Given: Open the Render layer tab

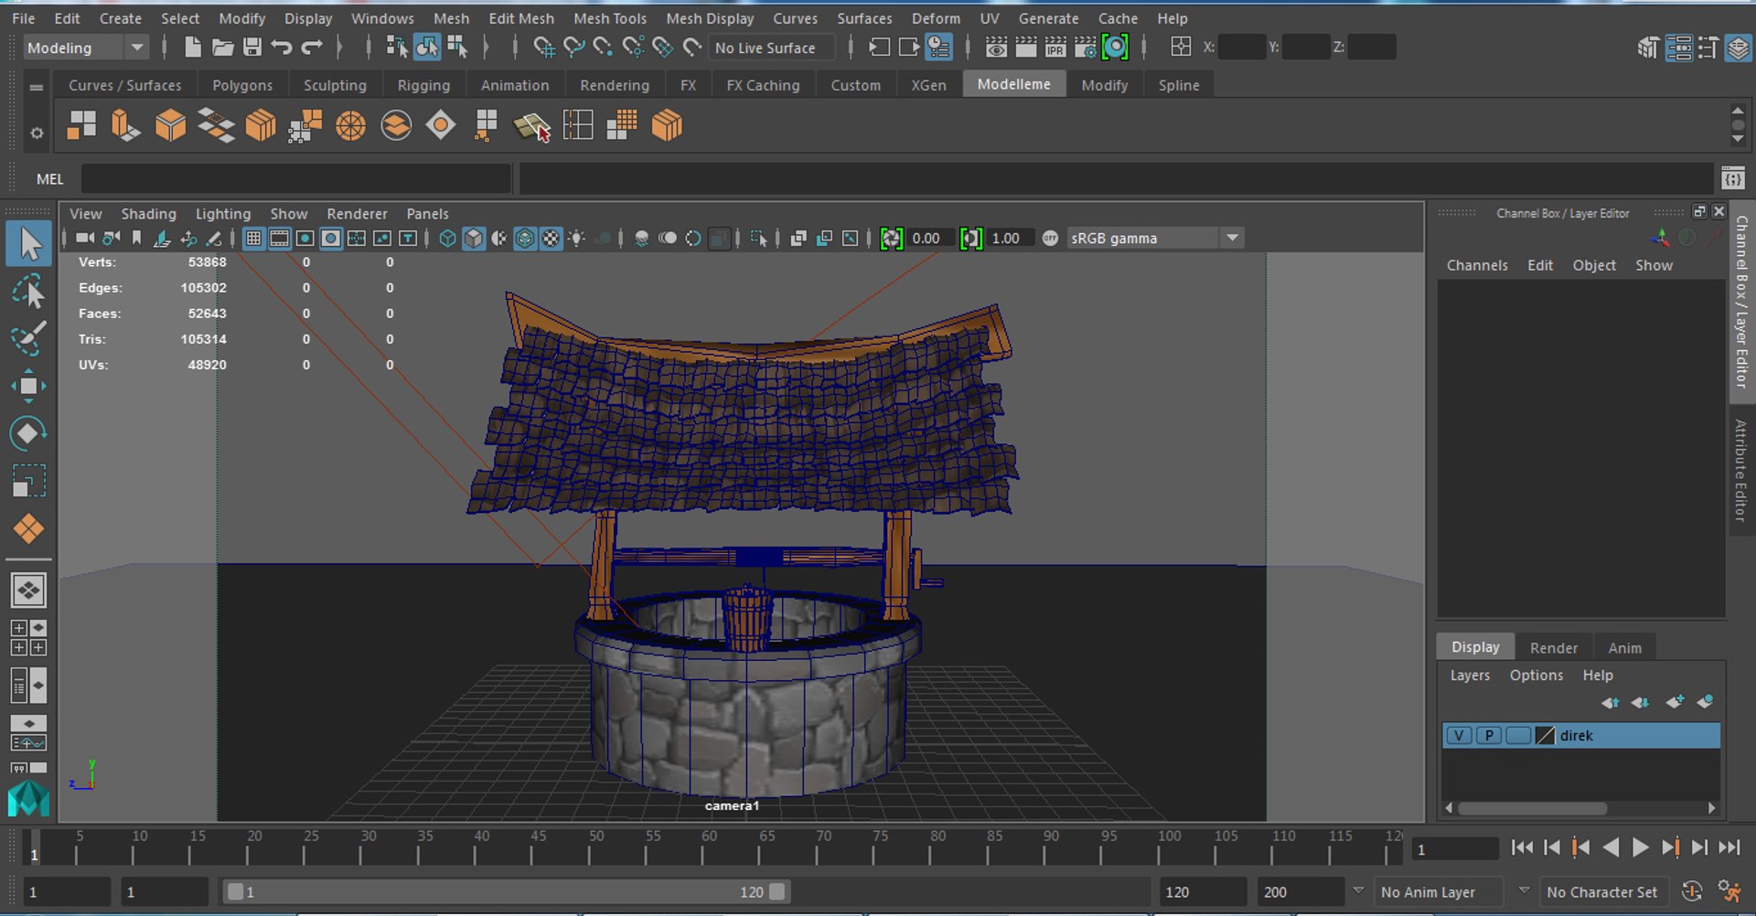Looking at the screenshot, I should tap(1553, 647).
